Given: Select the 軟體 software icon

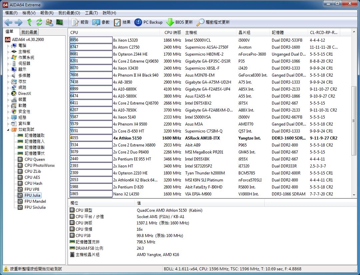Looking at the screenshot, I should point(14,105).
